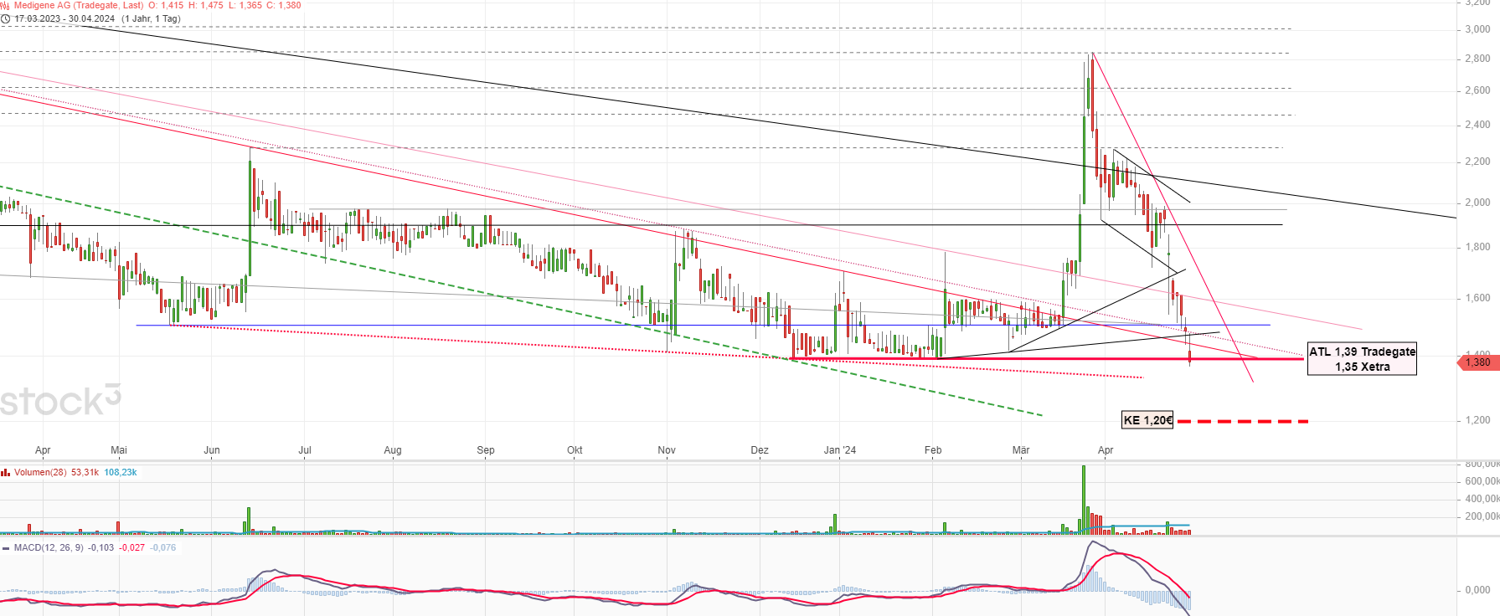Click the Volumen(28) indicator label
Screen dimensions: 1500x616
[40, 473]
